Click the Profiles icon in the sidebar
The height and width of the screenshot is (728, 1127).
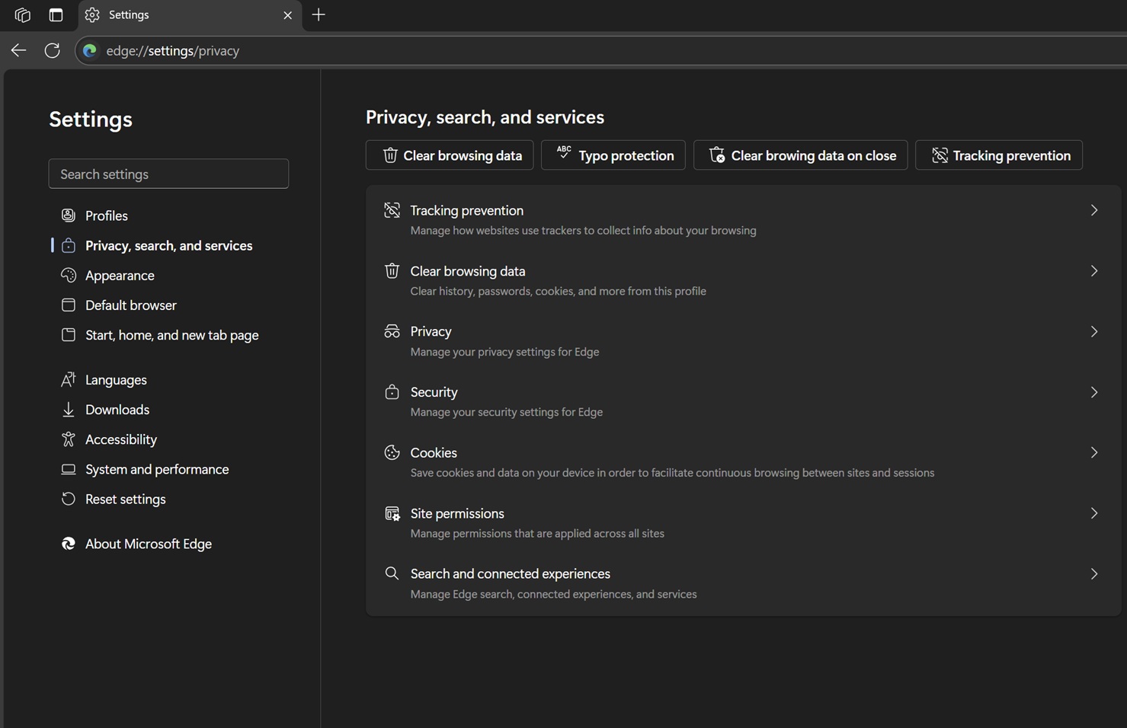click(x=69, y=215)
